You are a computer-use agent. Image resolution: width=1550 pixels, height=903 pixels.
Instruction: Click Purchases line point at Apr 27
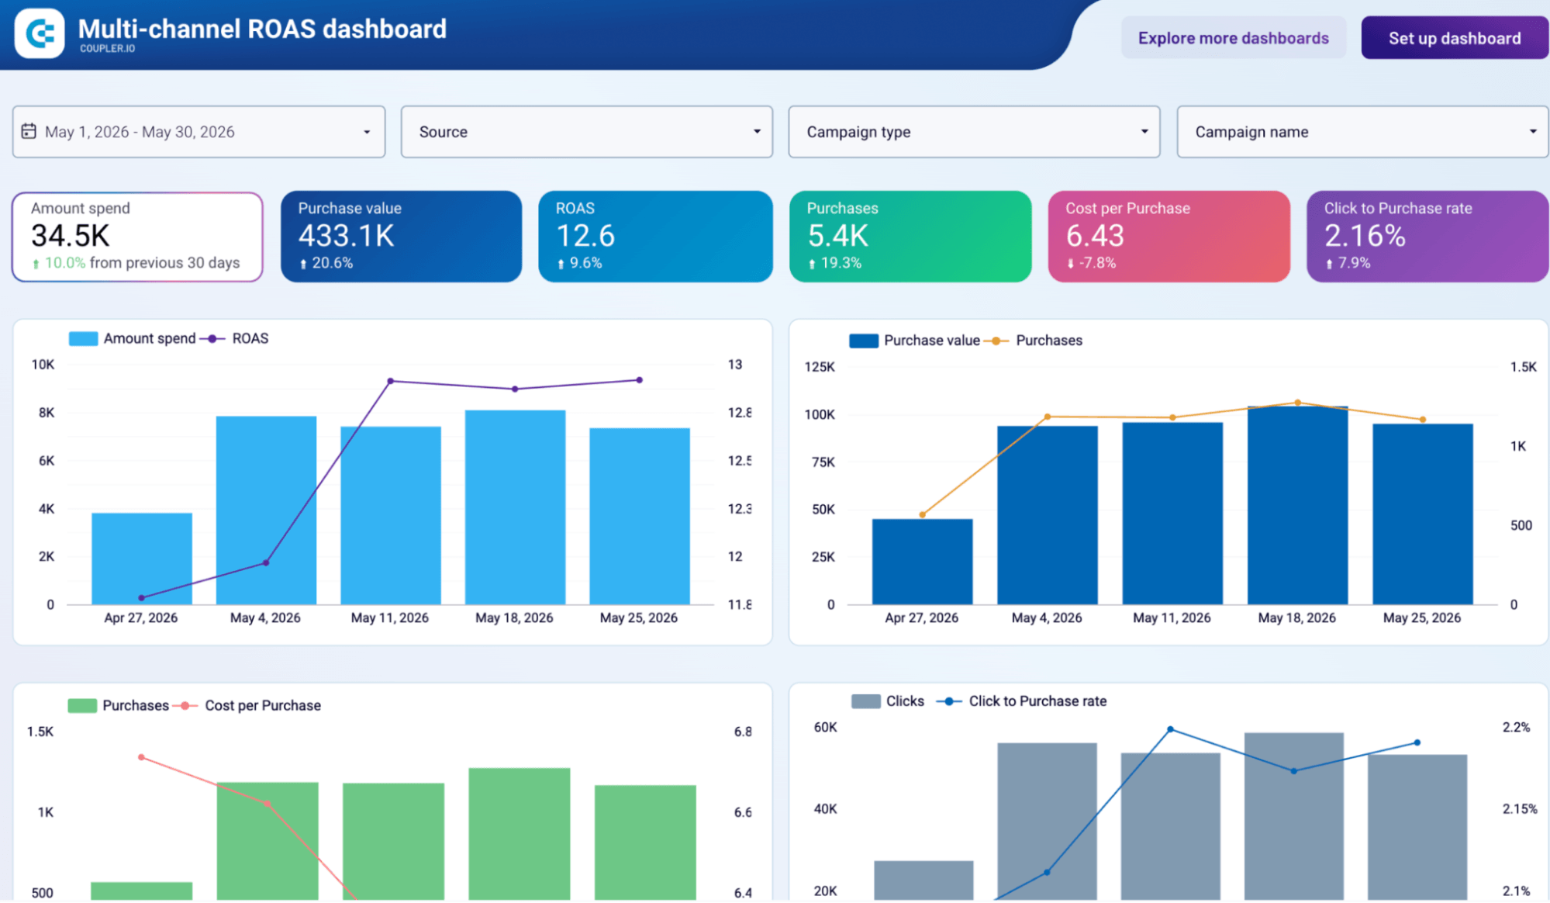[x=922, y=514]
